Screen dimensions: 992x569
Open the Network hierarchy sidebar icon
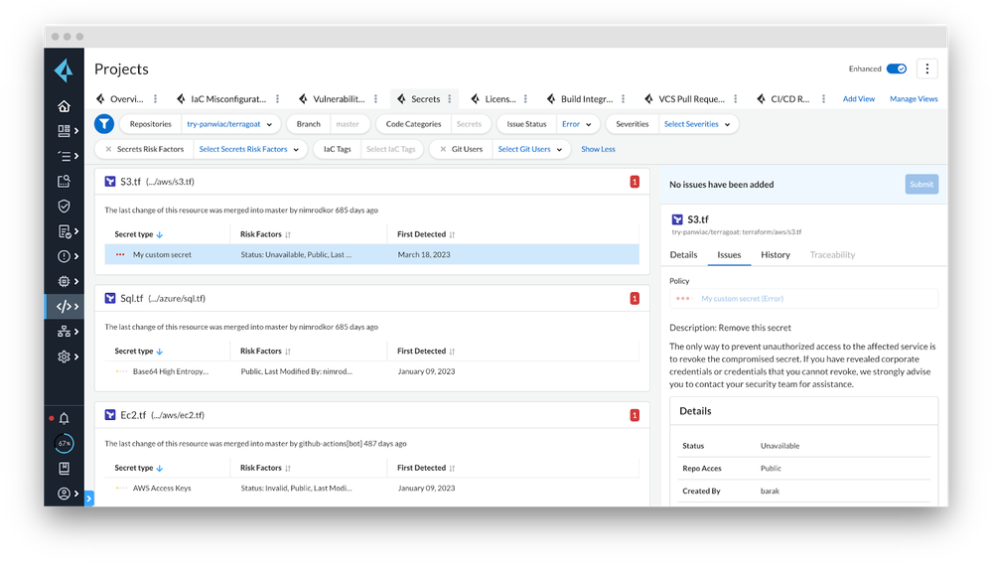pyautogui.click(x=64, y=332)
